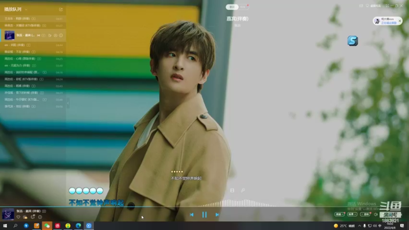Open the weather widget showing 25°C

344,226
